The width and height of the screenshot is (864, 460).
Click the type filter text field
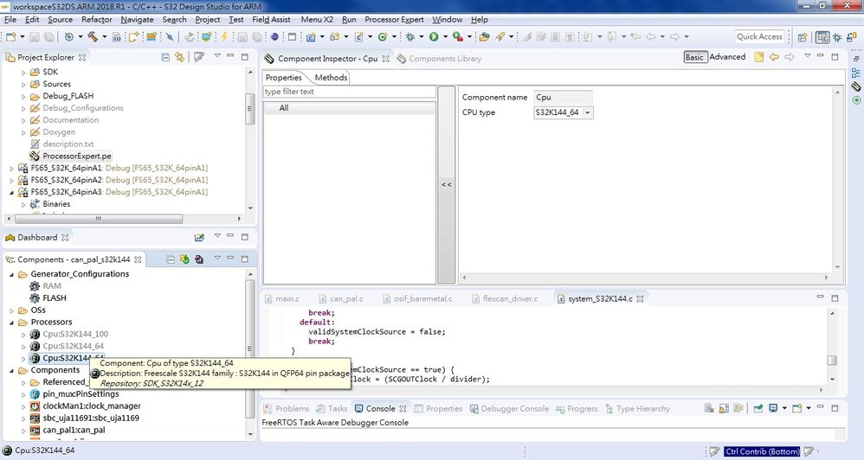click(350, 92)
